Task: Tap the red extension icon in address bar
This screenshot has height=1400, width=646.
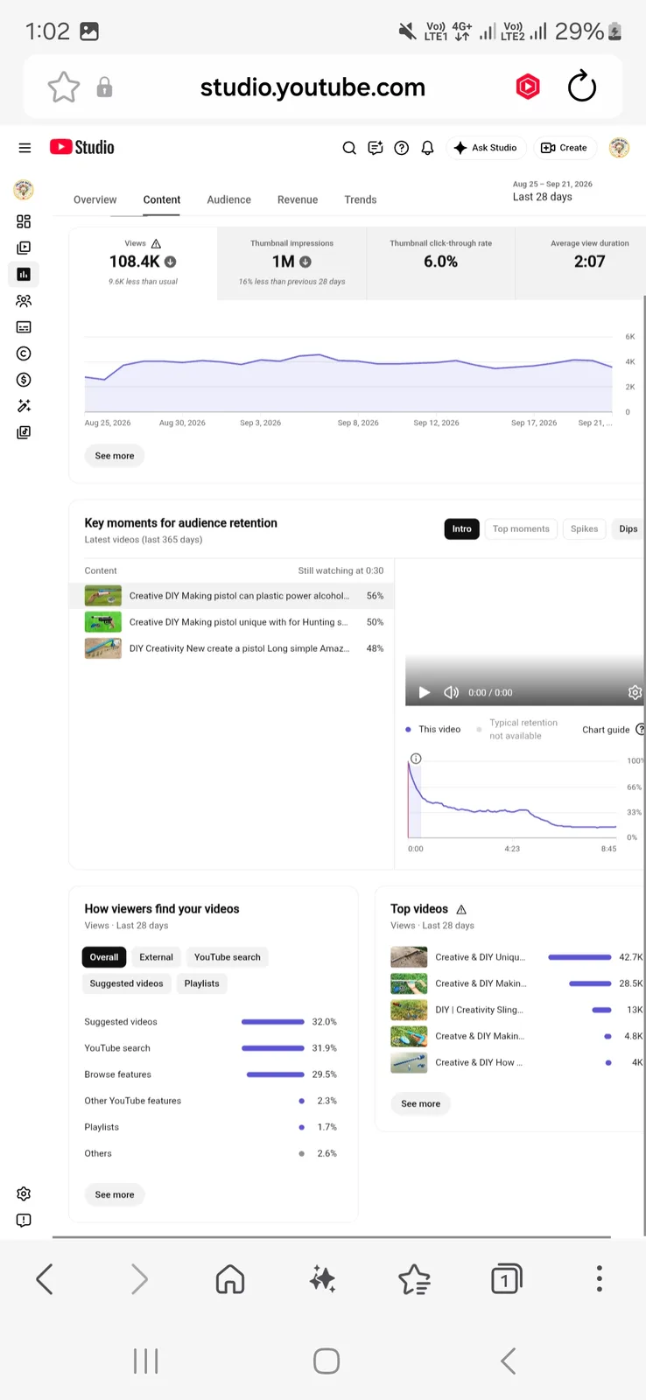Action: (528, 87)
